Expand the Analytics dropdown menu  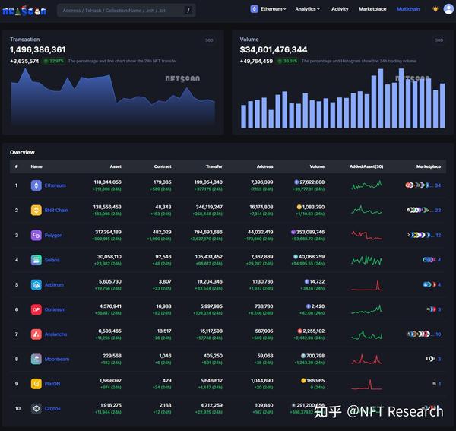[x=307, y=9]
